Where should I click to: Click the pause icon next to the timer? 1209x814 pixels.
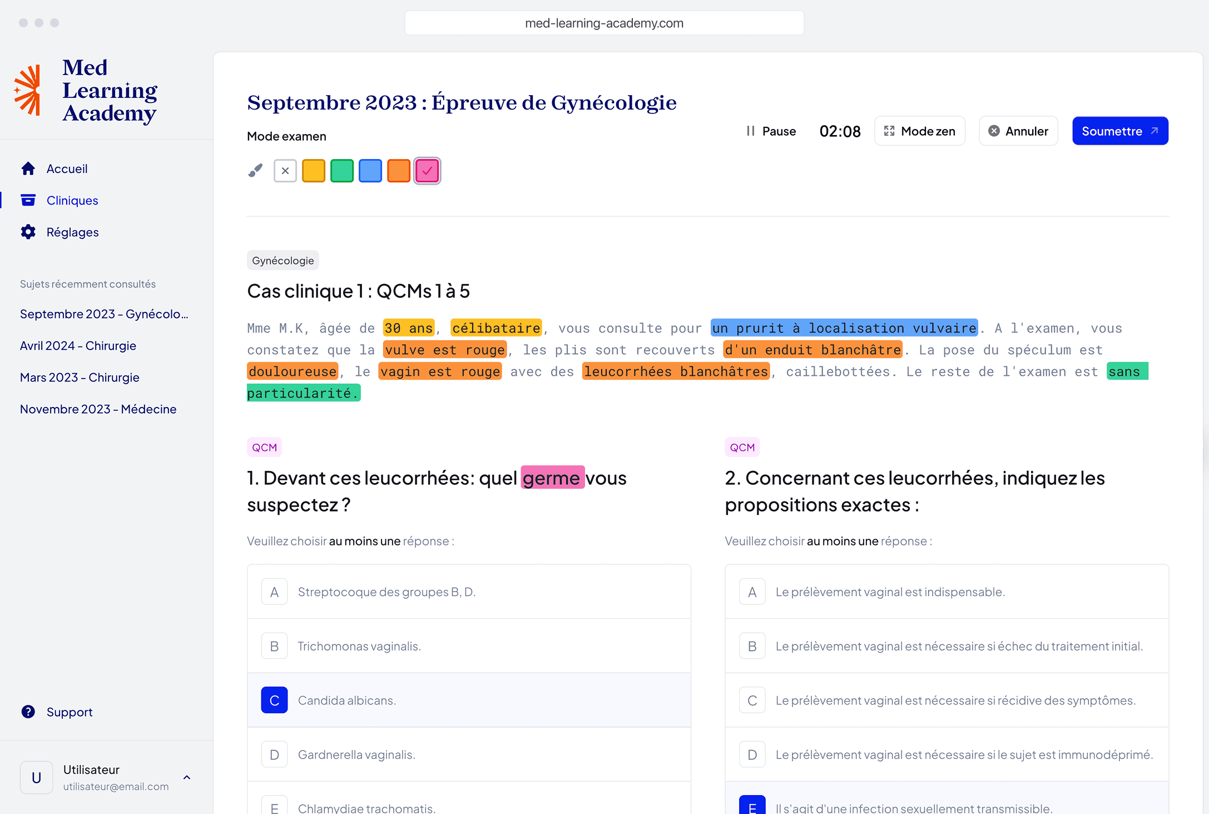(x=751, y=131)
